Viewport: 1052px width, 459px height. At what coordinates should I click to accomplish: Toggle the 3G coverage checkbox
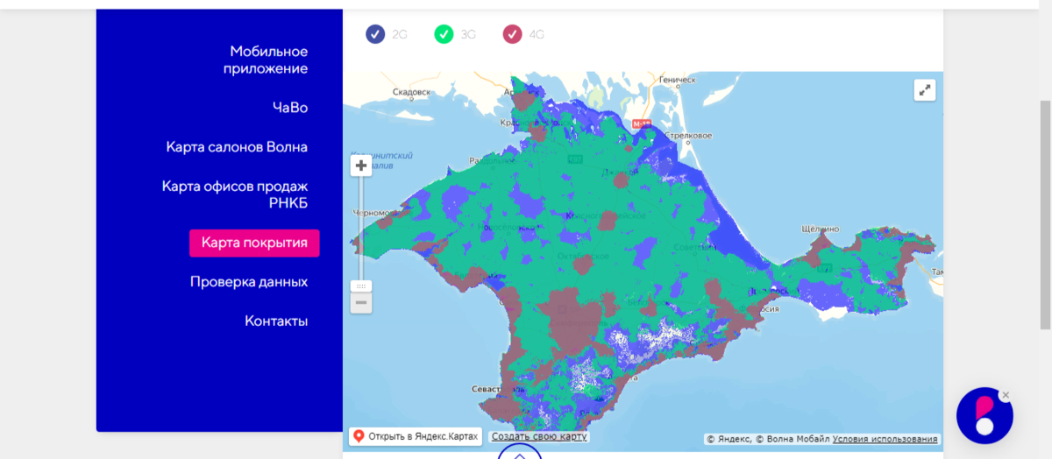pos(444,35)
